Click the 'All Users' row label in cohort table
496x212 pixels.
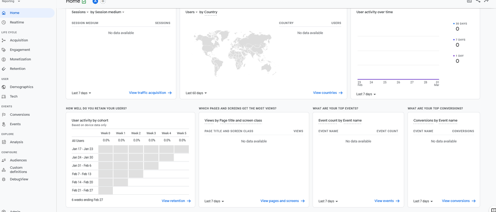78,141
